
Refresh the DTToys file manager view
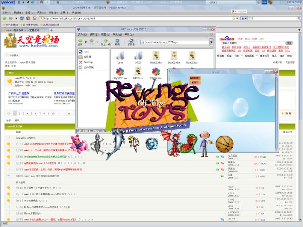tap(117, 42)
